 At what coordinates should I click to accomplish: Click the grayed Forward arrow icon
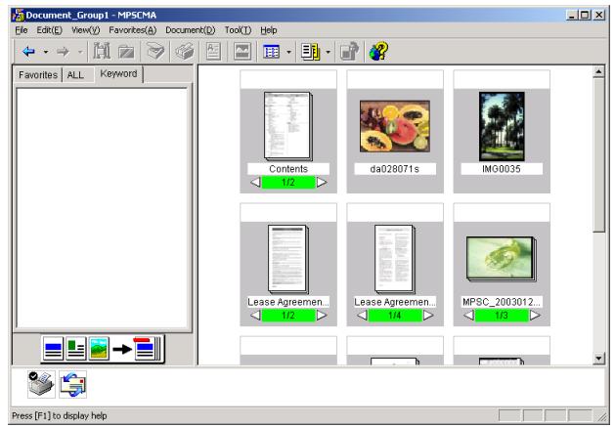point(63,52)
